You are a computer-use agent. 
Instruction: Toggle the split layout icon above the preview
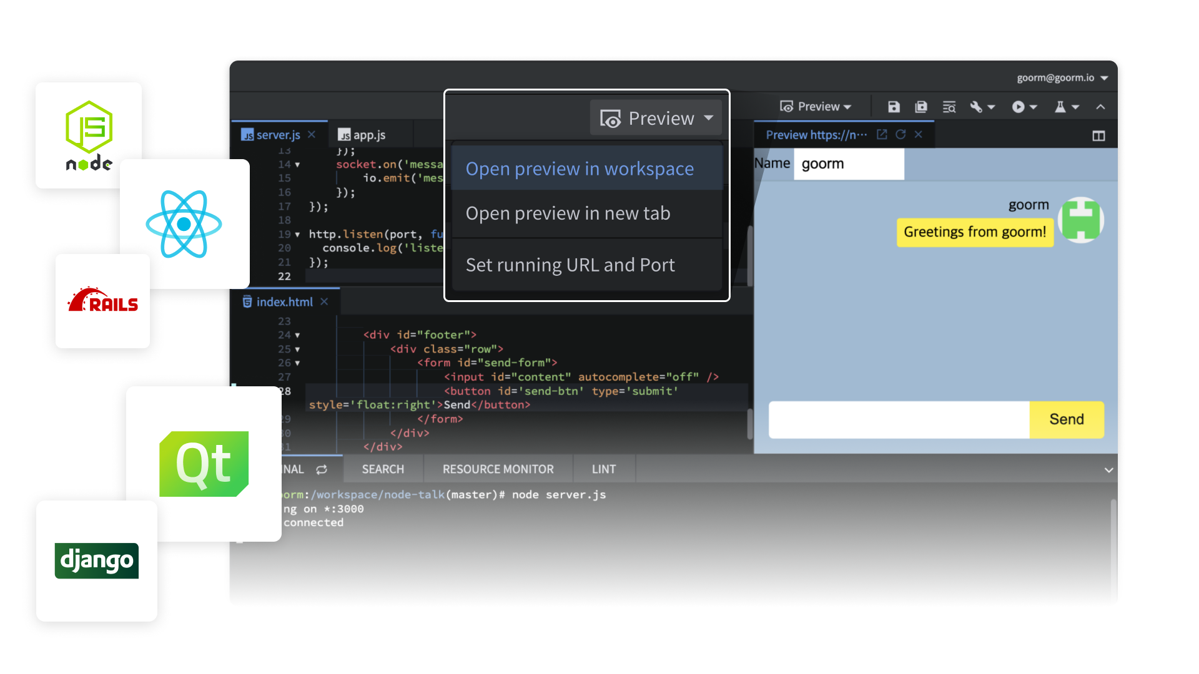point(1098,135)
